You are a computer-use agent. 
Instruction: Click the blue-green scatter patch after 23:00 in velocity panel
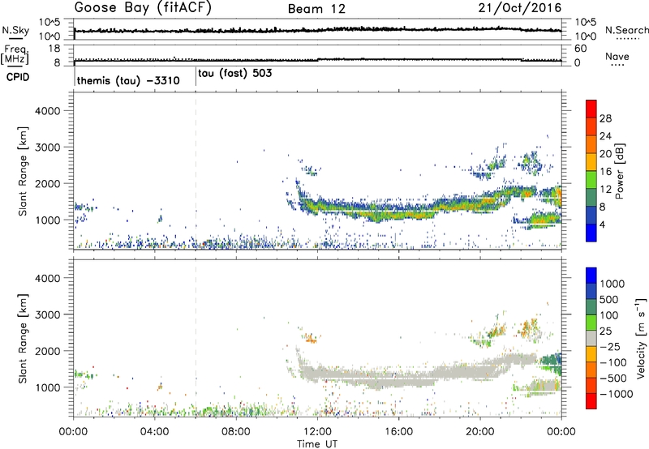[552, 361]
